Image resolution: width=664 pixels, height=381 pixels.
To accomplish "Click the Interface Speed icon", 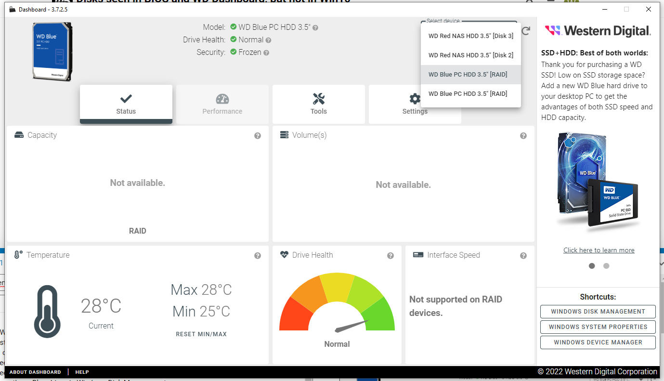I will [418, 255].
